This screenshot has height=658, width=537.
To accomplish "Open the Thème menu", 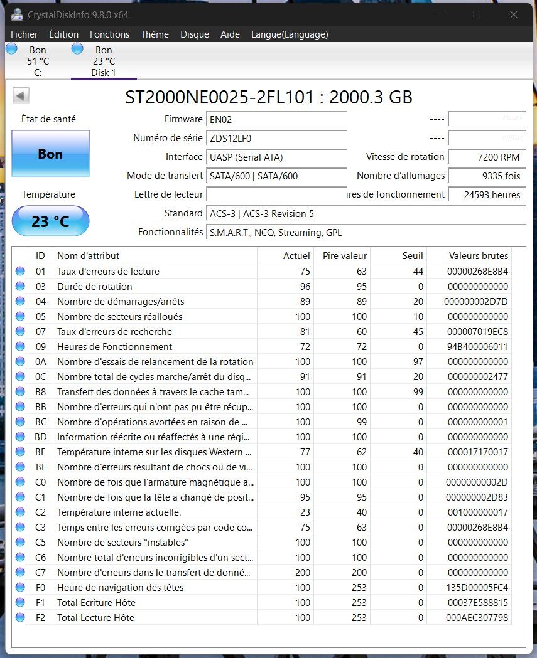I will tap(155, 34).
